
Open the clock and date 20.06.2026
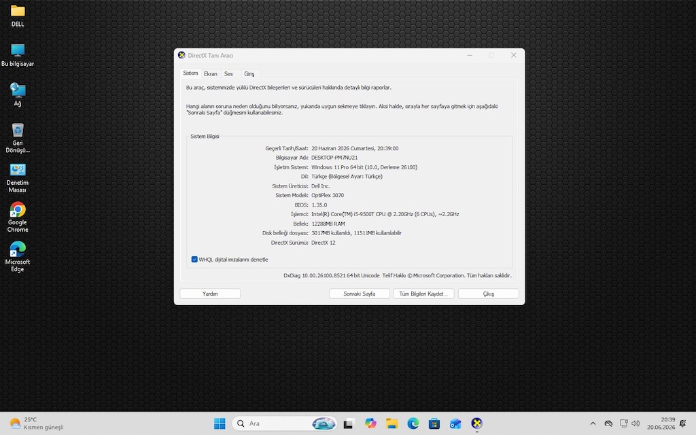661,423
